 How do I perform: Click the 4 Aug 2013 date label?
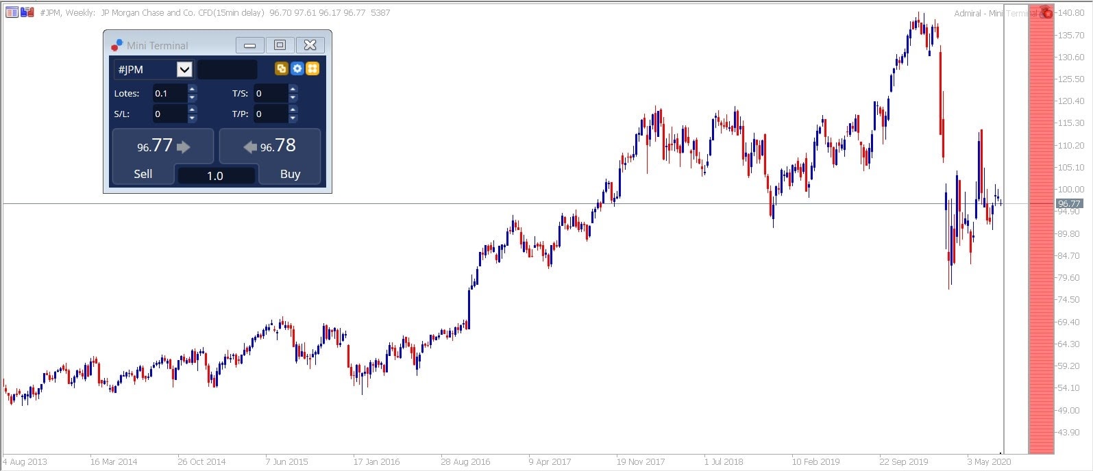(25, 461)
